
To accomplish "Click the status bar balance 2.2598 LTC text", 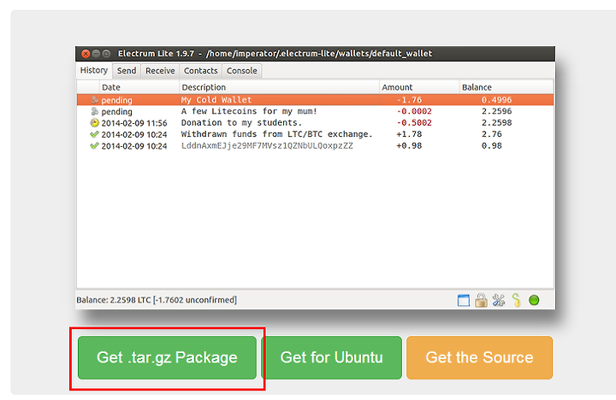I will tap(157, 300).
